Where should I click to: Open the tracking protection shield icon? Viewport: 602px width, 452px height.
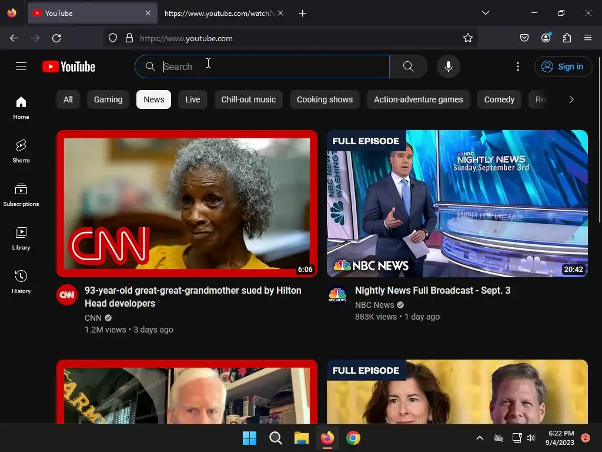click(112, 38)
